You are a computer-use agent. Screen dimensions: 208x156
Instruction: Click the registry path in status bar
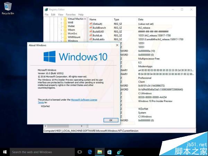[91, 131]
